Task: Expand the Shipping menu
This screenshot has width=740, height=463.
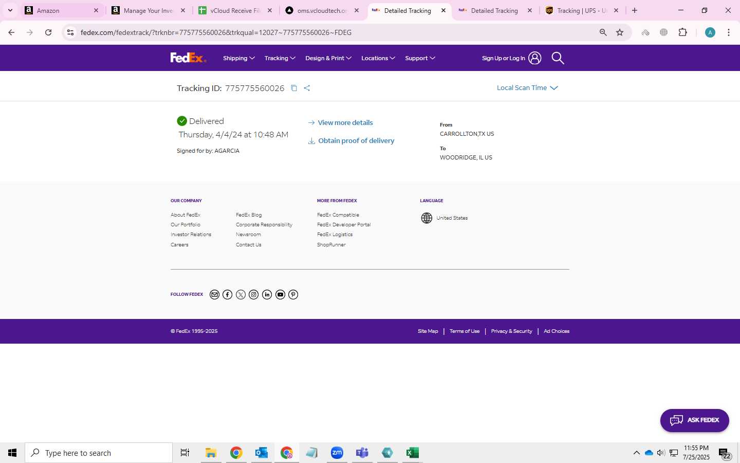Action: 239,58
